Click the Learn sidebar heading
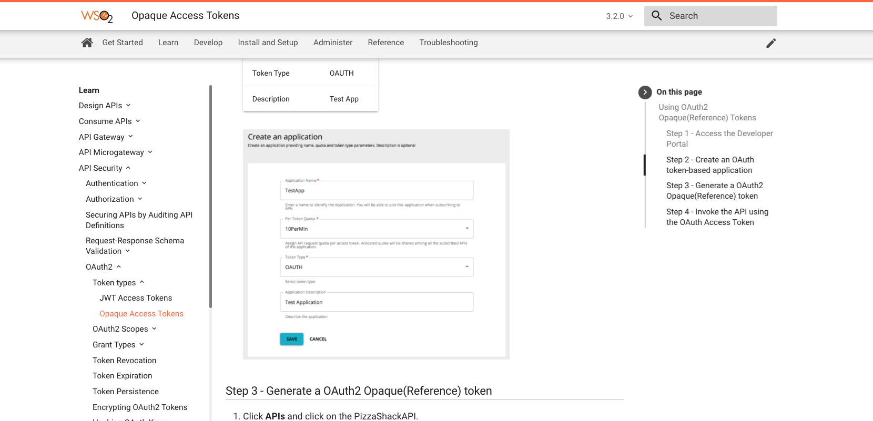 point(89,90)
